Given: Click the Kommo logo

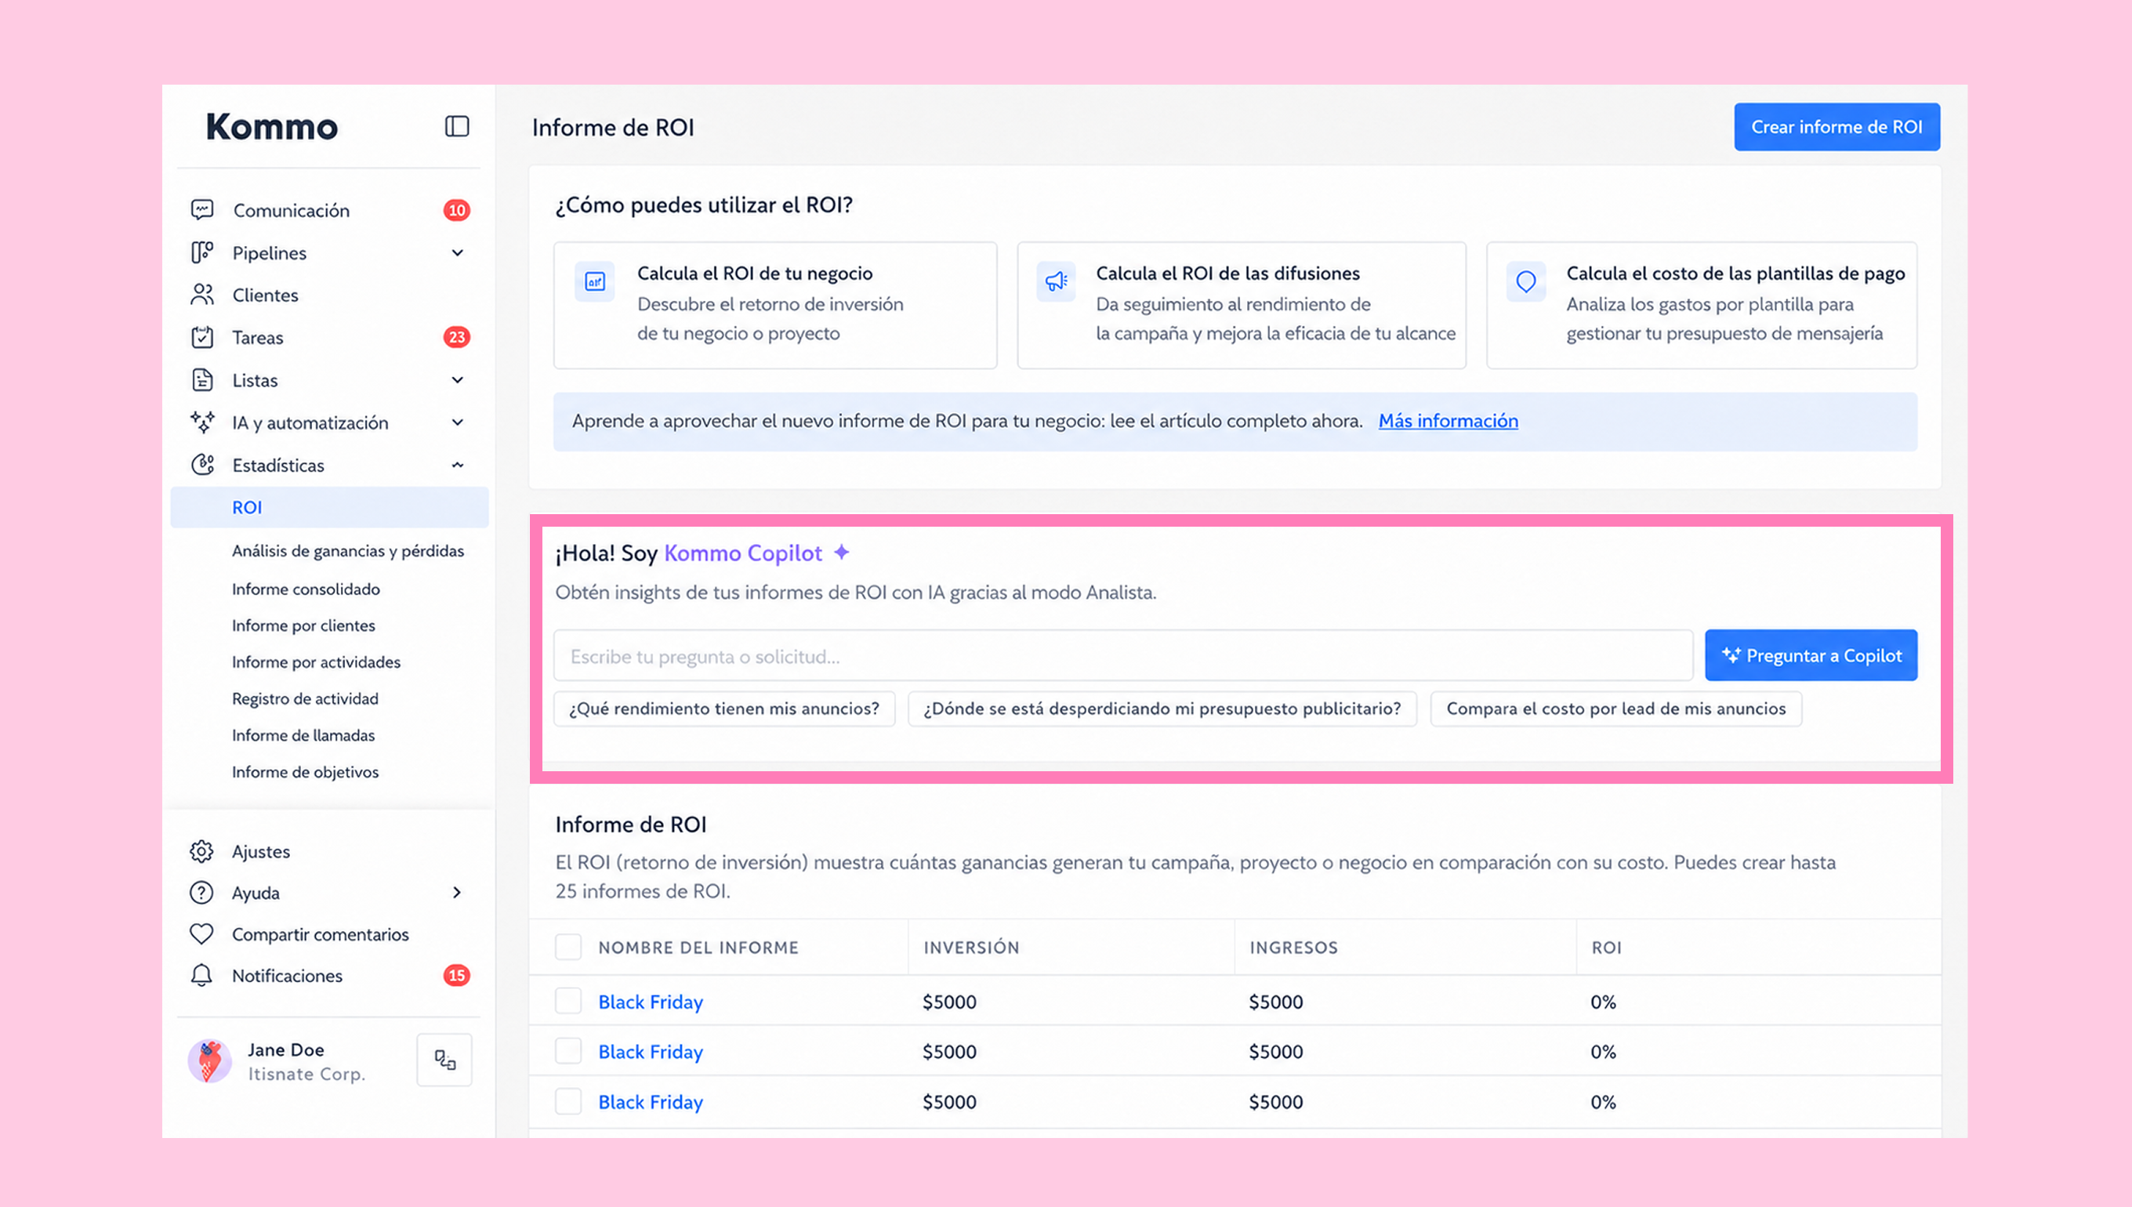Looking at the screenshot, I should (x=272, y=127).
